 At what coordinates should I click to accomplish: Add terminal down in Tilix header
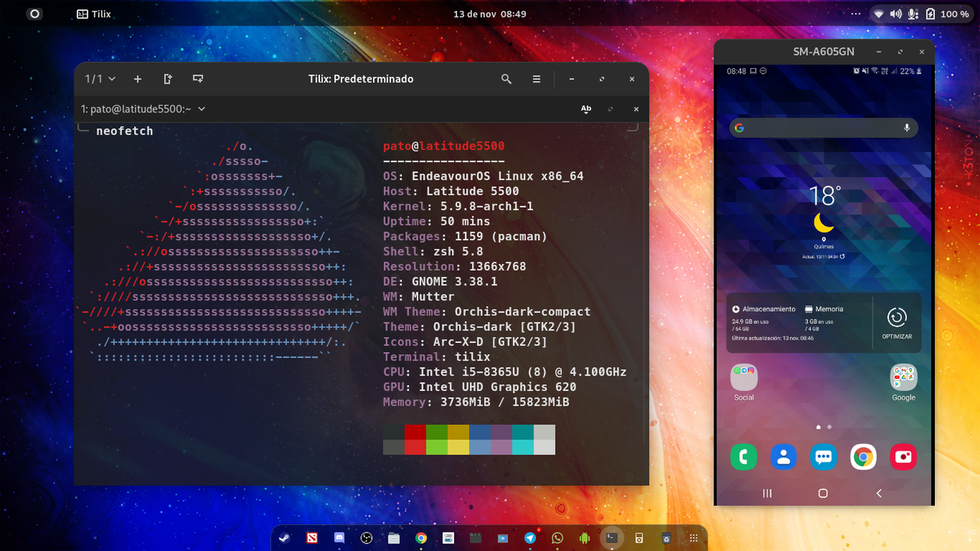198,79
